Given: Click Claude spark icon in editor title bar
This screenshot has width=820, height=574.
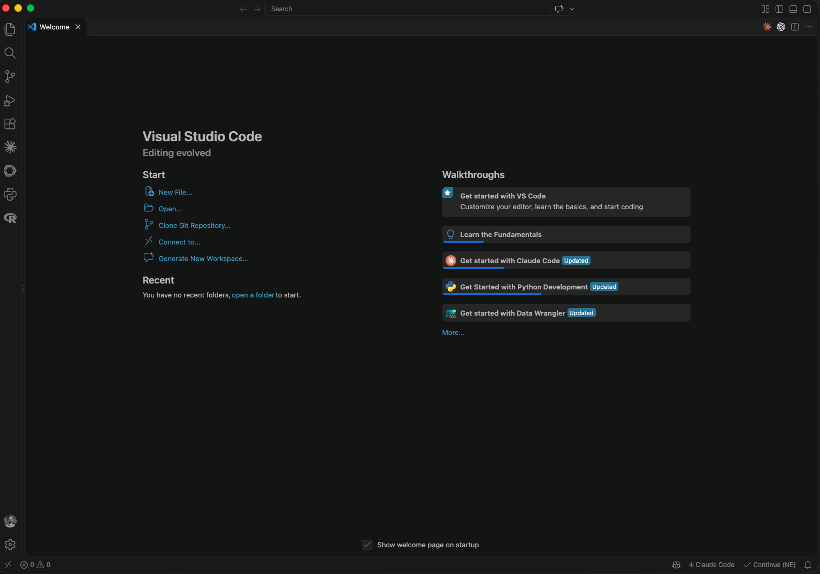Looking at the screenshot, I should tap(767, 27).
